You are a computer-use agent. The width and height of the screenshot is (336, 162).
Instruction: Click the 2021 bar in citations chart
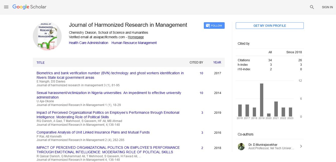click(x=276, y=109)
